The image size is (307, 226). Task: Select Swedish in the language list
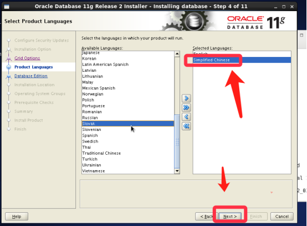[128, 141]
